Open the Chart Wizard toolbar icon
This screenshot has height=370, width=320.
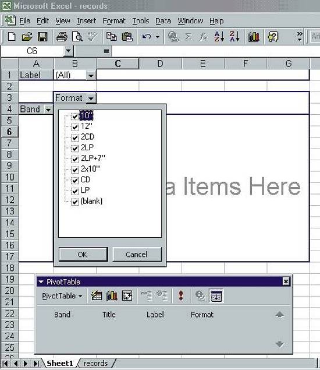coord(254,37)
